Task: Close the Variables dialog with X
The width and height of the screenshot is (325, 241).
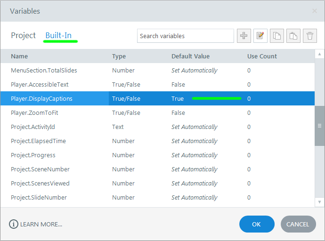Action: click(315, 11)
